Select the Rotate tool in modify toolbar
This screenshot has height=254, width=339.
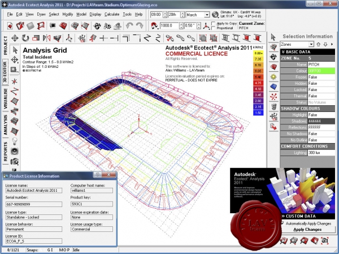(x=25, y=38)
